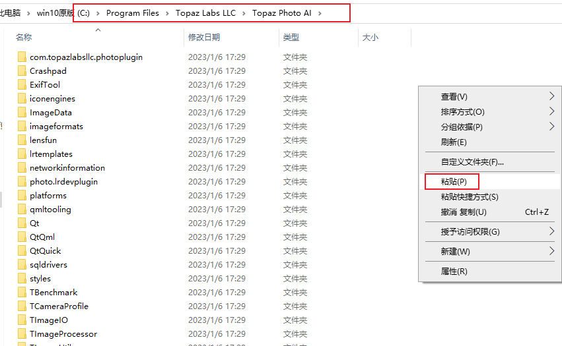Click the lrtemplates folder icon
Viewport: 562px width, 346px height.
[x=22, y=154]
